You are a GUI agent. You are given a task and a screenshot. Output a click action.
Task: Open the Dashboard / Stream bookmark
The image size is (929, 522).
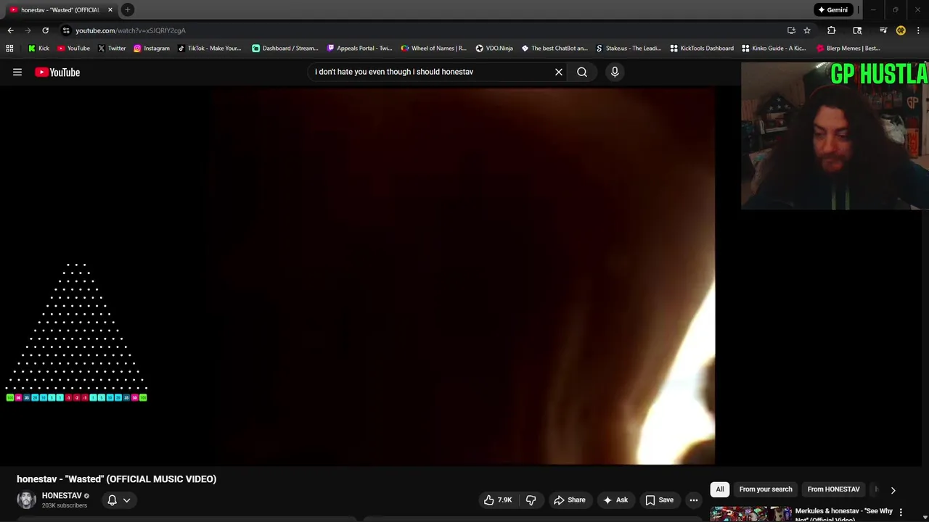point(285,49)
